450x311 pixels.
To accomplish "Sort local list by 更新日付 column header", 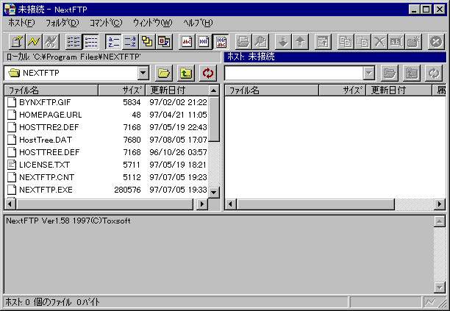I will pos(176,90).
